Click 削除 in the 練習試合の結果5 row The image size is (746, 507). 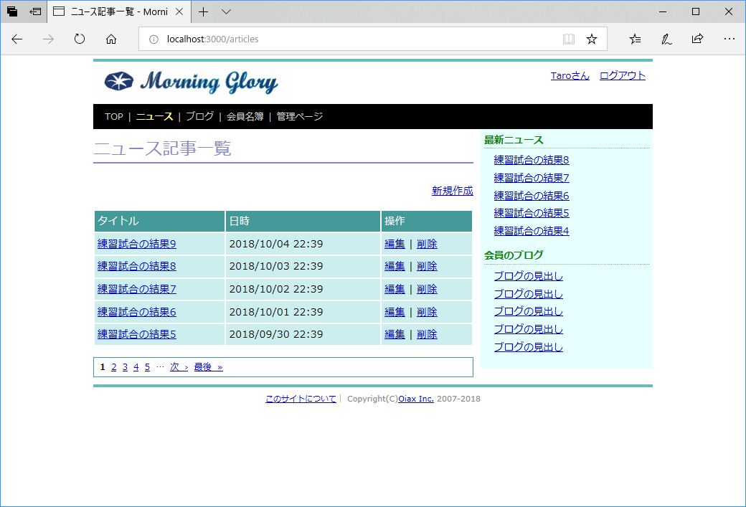click(x=428, y=334)
